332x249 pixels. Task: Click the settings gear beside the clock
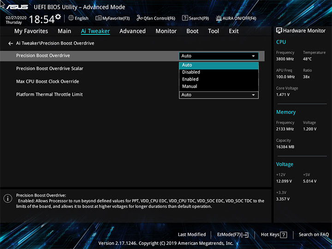click(x=58, y=17)
